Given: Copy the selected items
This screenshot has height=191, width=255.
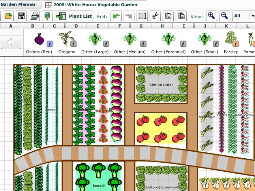Looking at the screenshot, I should coord(168,16).
